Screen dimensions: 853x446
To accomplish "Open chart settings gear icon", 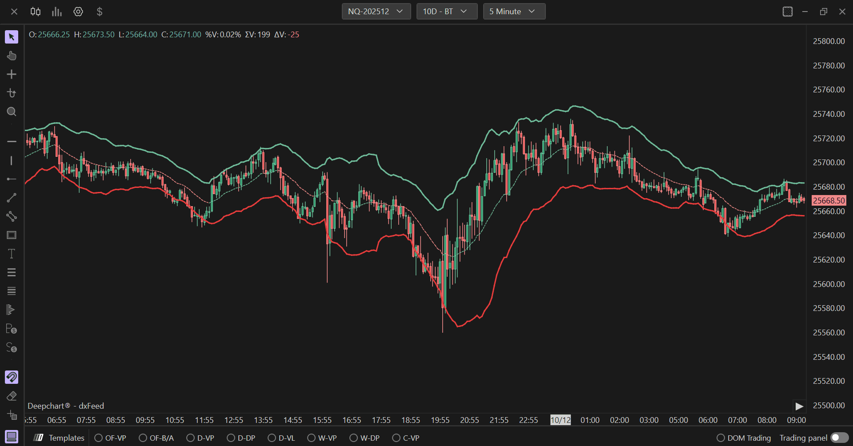I will pyautogui.click(x=78, y=12).
